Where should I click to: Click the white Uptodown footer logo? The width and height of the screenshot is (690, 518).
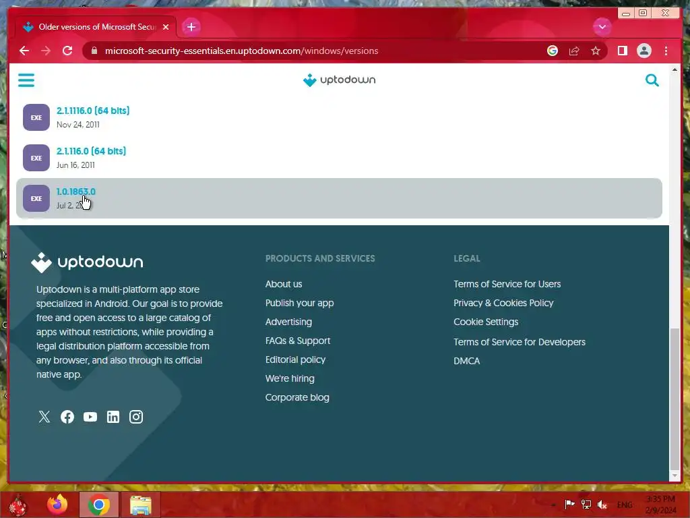[x=87, y=262]
